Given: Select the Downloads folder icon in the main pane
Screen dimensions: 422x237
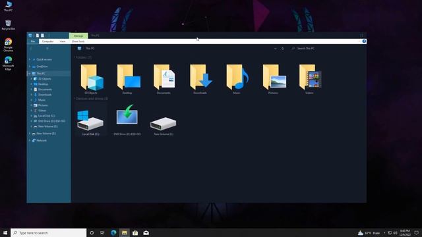Looking at the screenshot, I should point(200,78).
